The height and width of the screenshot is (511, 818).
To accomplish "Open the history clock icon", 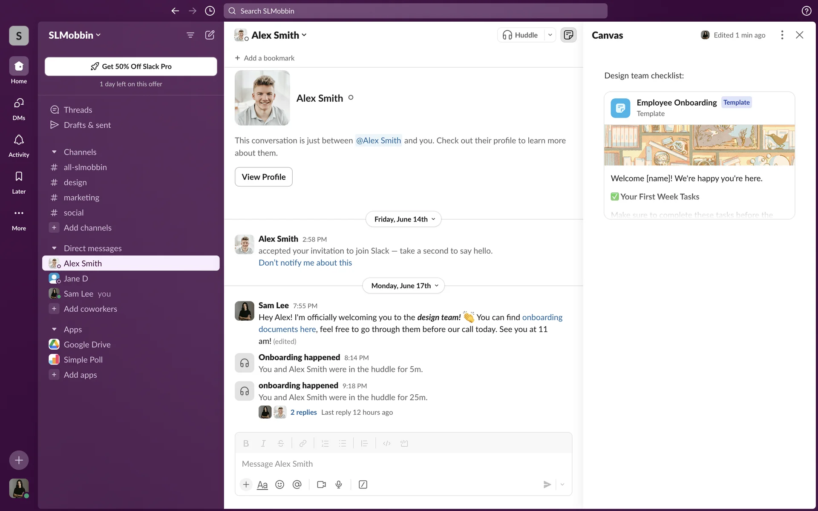I will point(210,11).
